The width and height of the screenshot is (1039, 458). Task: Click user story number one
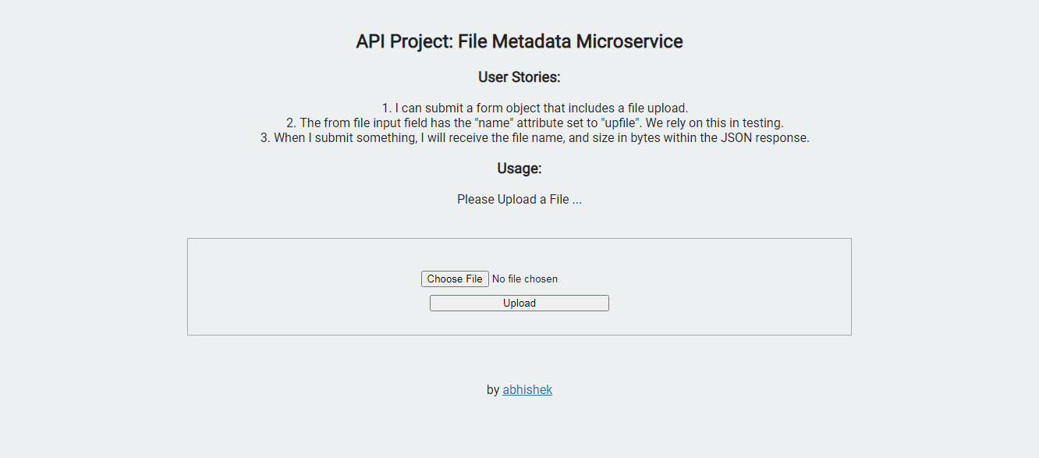(x=519, y=108)
